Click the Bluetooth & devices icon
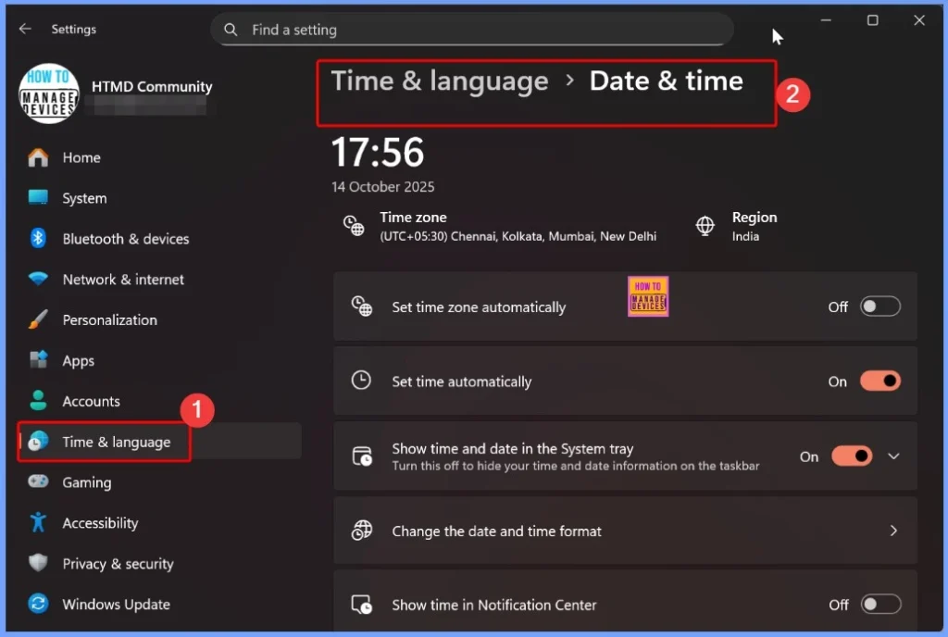Image resolution: width=948 pixels, height=637 pixels. [x=38, y=239]
